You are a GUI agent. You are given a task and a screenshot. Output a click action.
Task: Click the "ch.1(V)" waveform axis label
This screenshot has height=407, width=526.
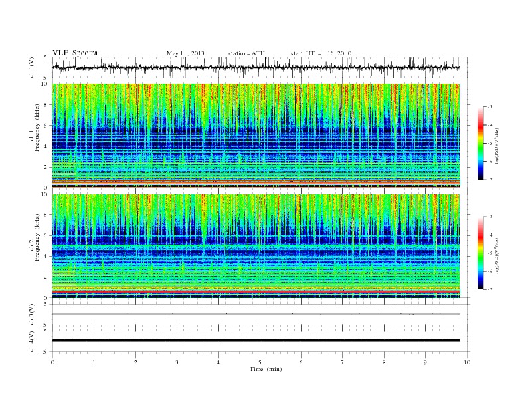click(x=32, y=67)
